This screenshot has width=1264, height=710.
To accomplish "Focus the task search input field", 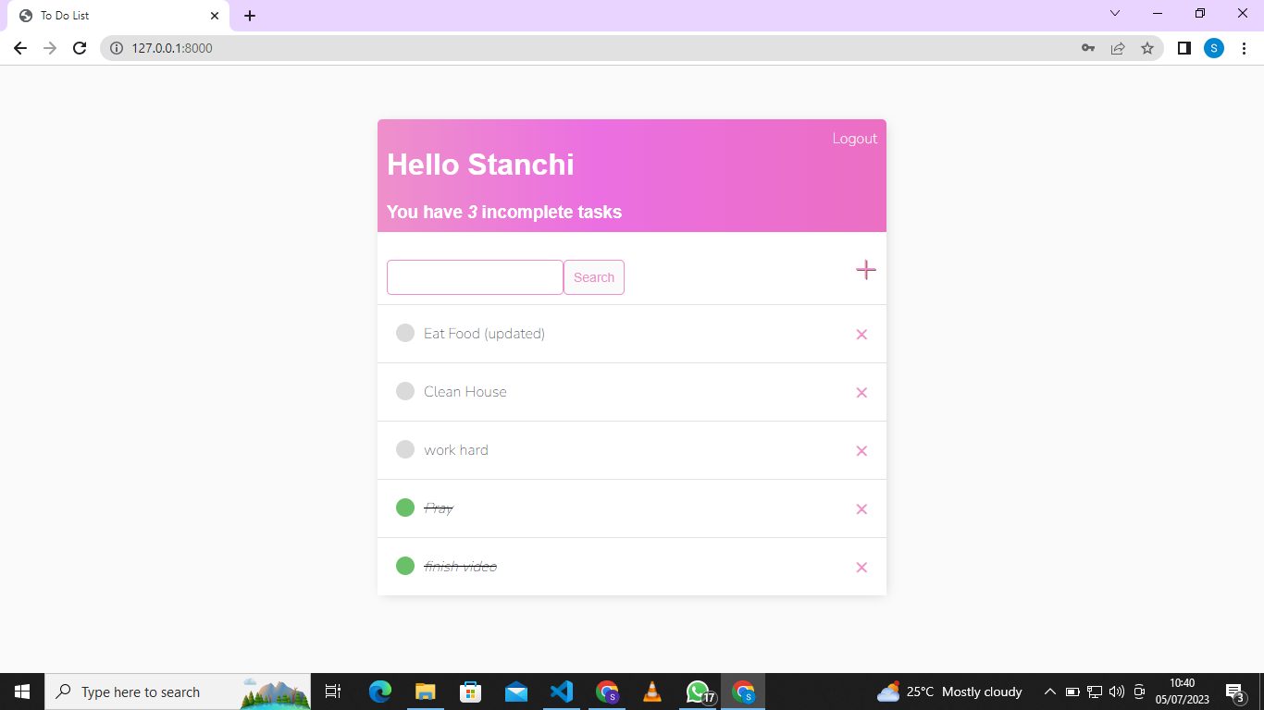I will click(x=475, y=277).
